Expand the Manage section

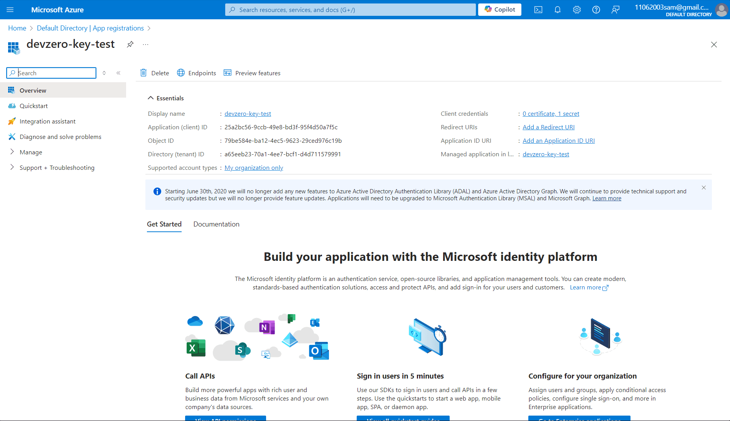pos(12,152)
